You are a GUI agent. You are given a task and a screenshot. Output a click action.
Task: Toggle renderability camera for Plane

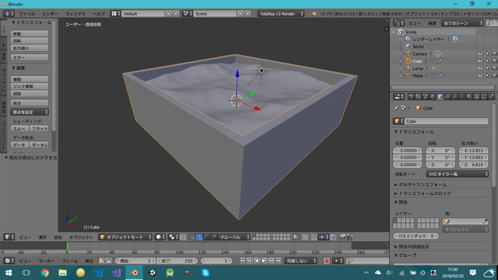494,75
